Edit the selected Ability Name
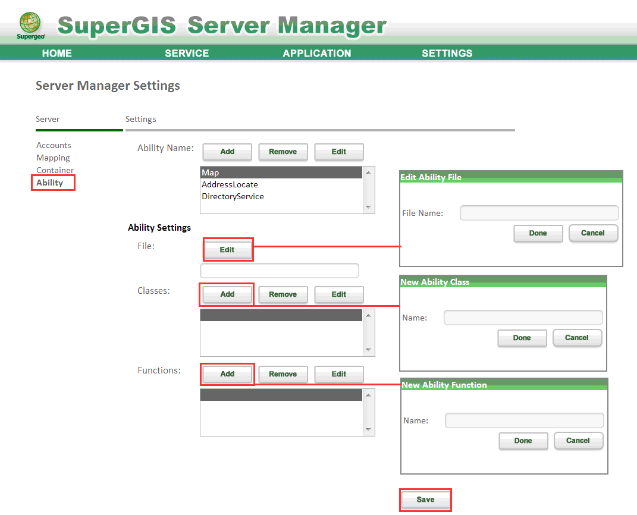637x515 pixels. click(x=339, y=152)
